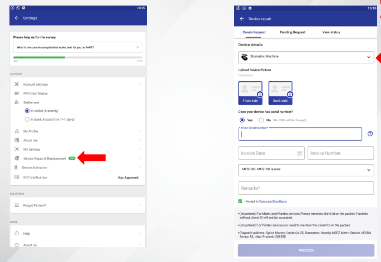Viewport: 381px width, 262px height.
Task: Click the Settlement bank icon
Action: [17, 102]
